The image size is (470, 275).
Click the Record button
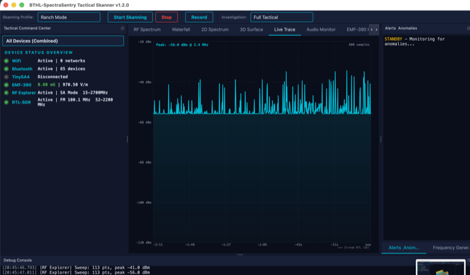(199, 17)
